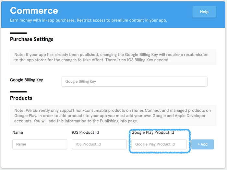Click the Google Play Product Id column label

[152, 132]
